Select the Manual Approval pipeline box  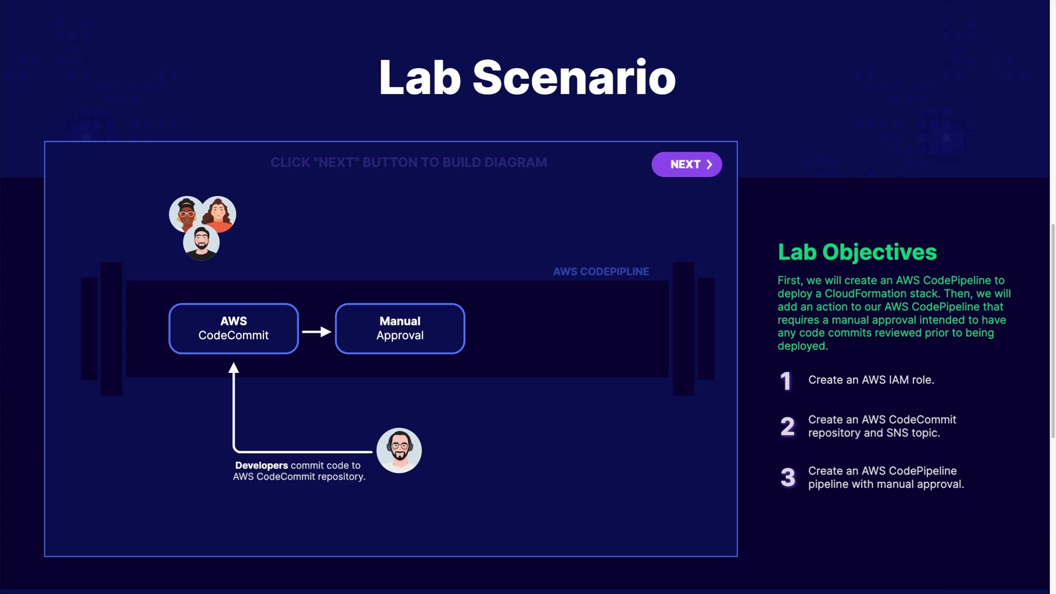pos(400,328)
